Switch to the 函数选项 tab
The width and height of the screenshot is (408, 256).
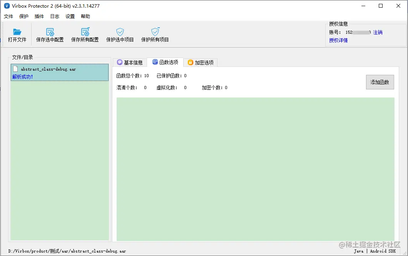165,62
